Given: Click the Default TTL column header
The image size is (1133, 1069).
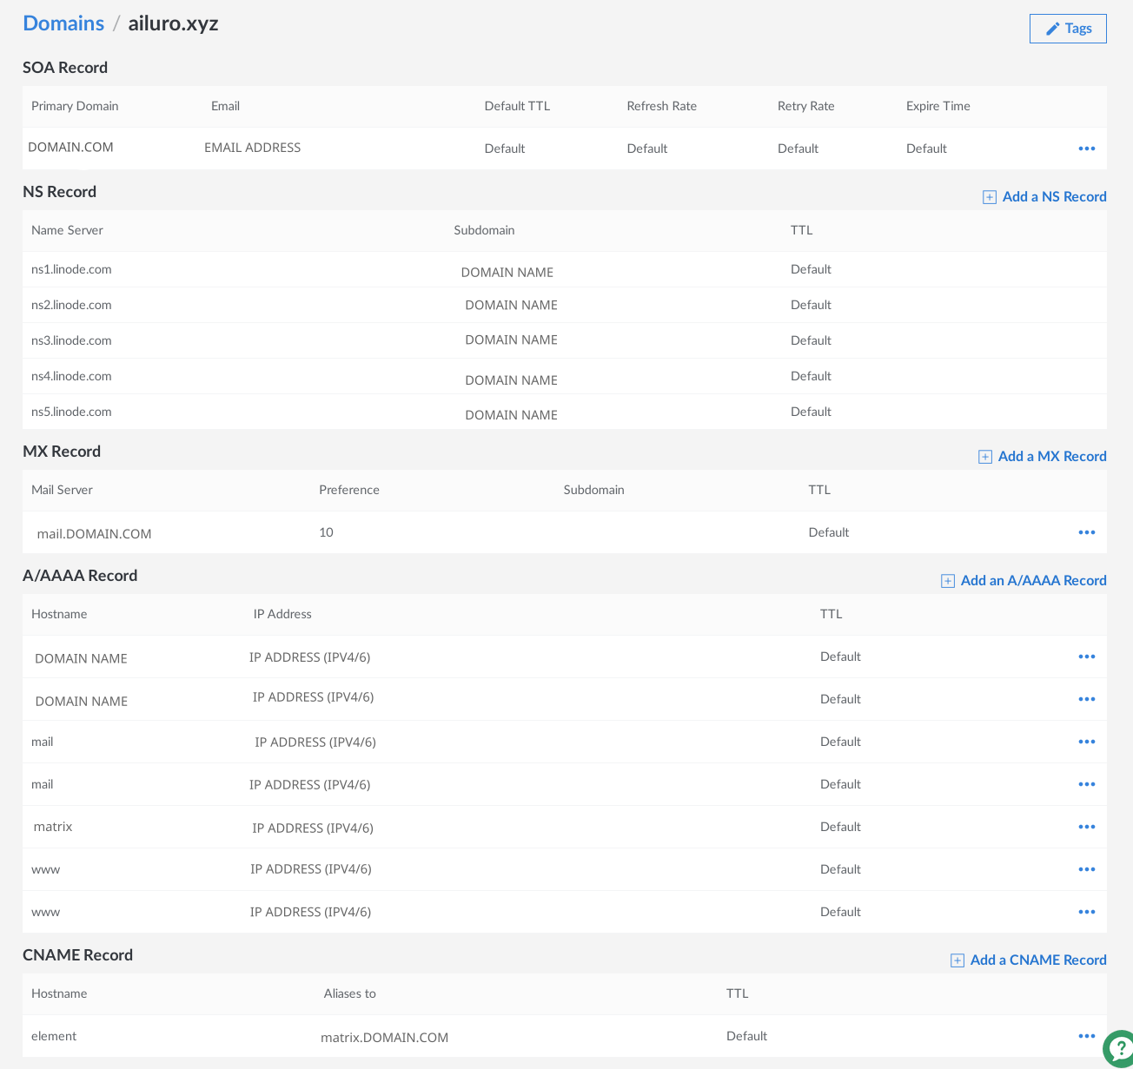Looking at the screenshot, I should pyautogui.click(x=518, y=106).
